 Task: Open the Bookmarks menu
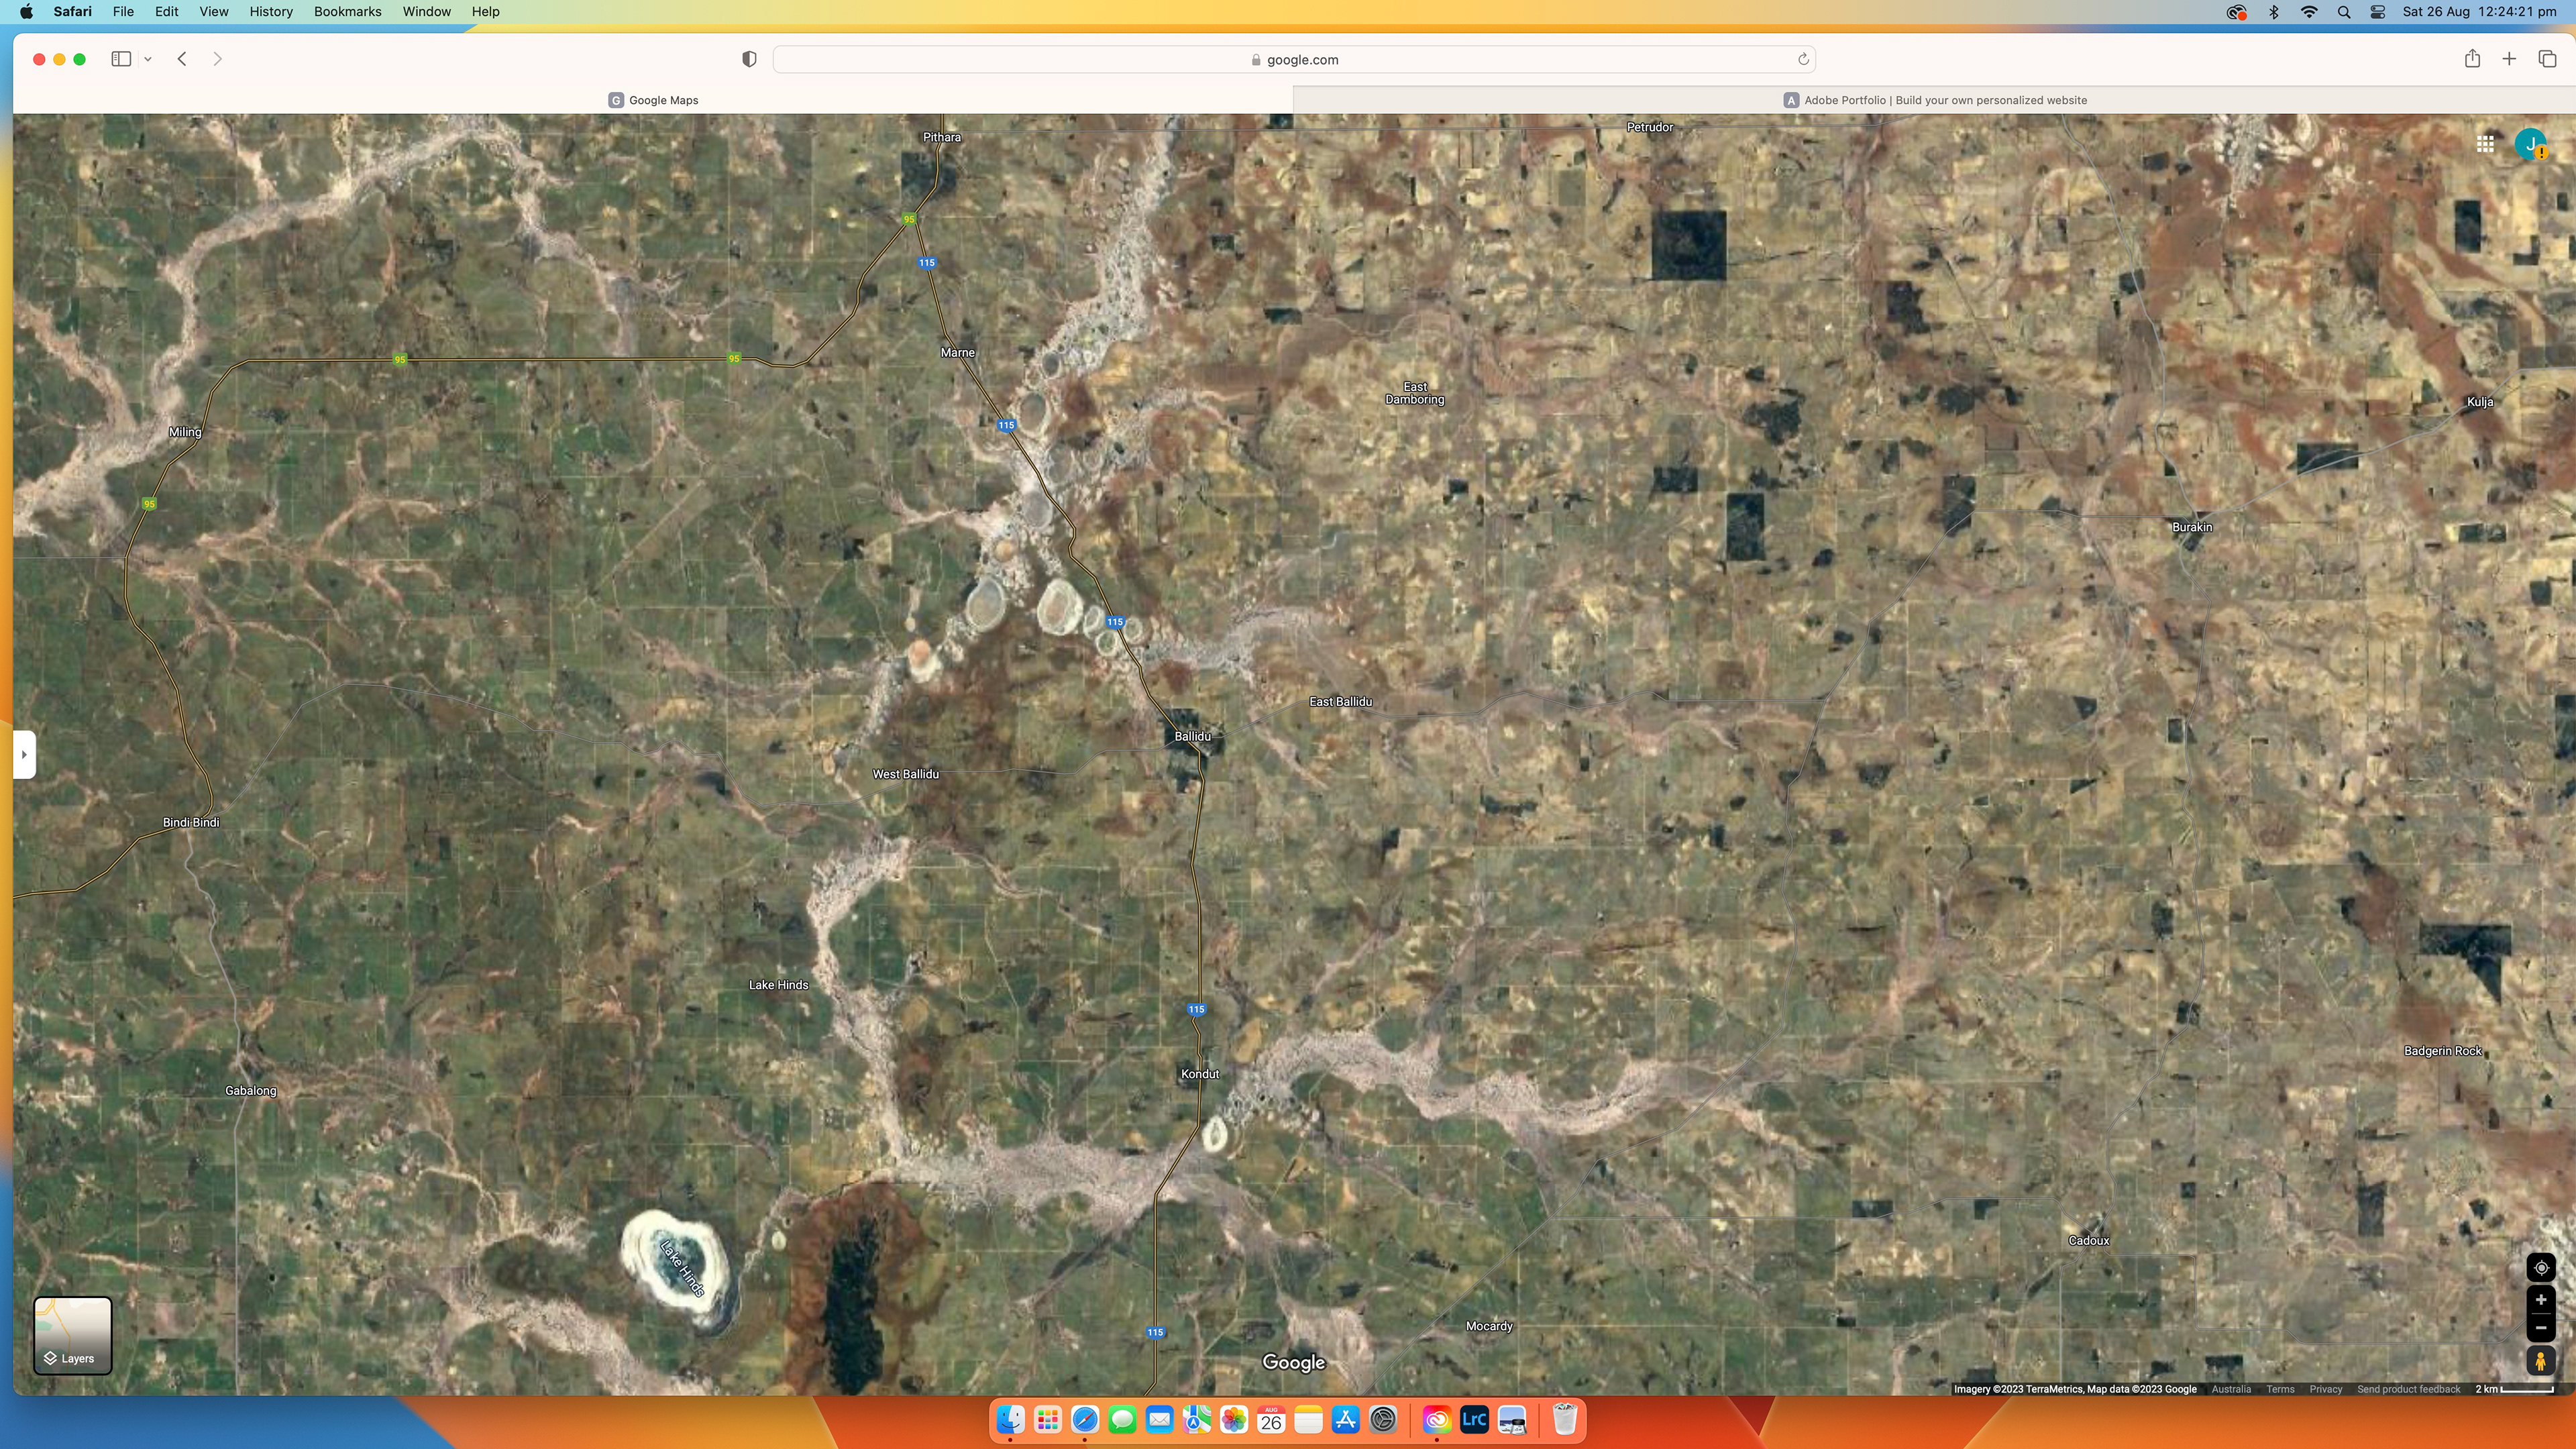[x=347, y=12]
